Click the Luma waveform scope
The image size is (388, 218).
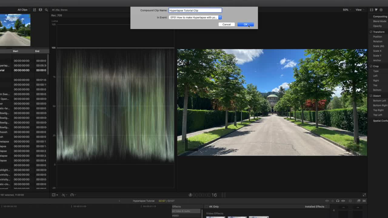click(x=115, y=106)
